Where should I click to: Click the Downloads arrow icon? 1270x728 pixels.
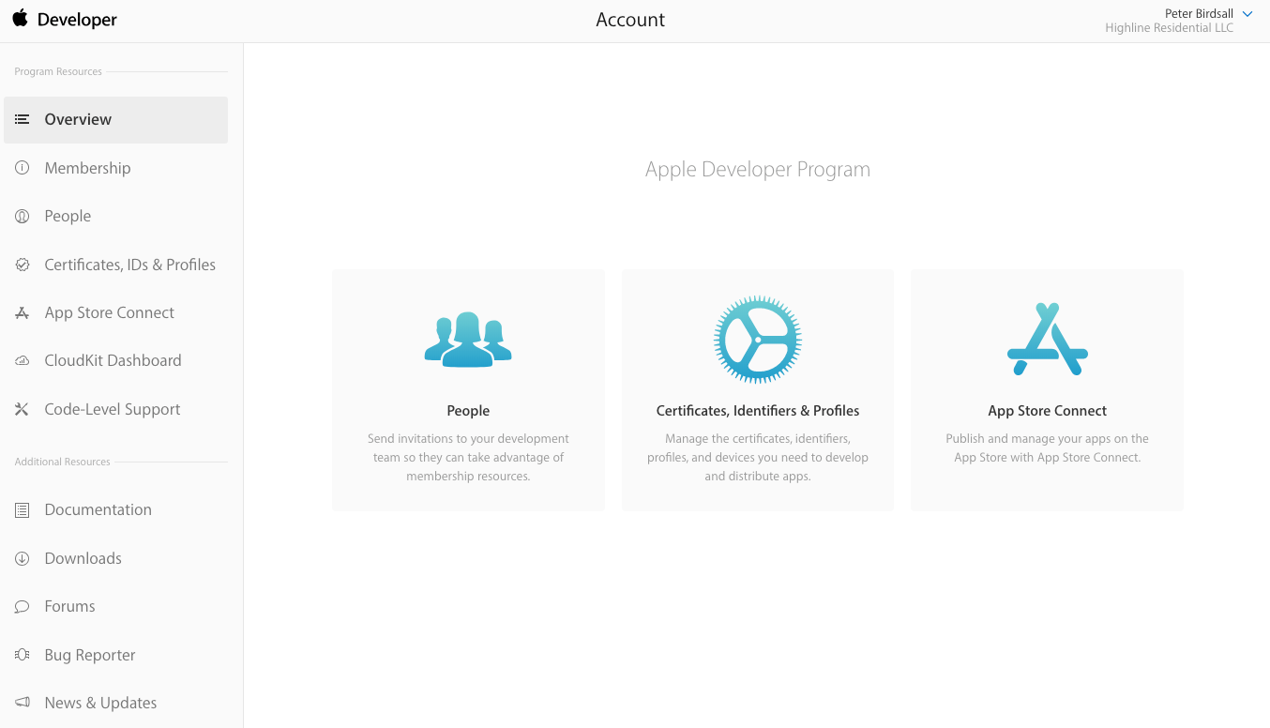click(x=23, y=558)
